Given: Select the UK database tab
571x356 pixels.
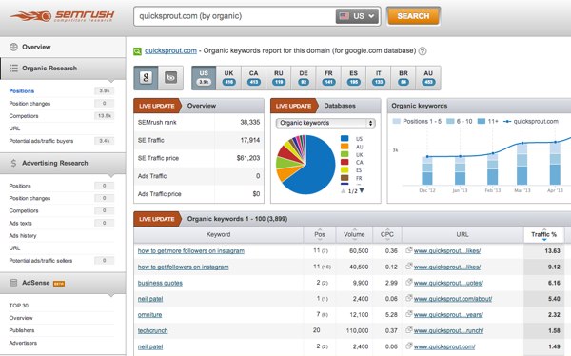Looking at the screenshot, I should point(228,78).
